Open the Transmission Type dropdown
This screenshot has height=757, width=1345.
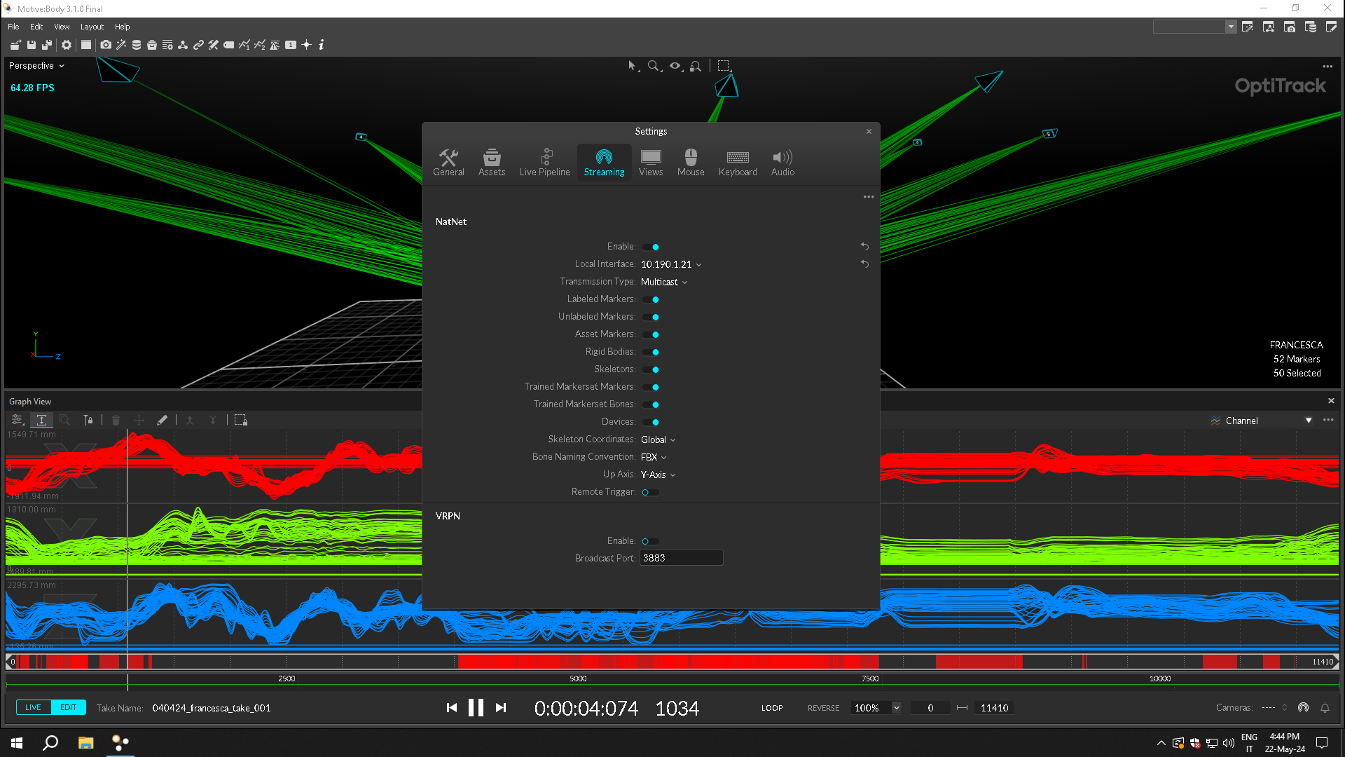(663, 282)
